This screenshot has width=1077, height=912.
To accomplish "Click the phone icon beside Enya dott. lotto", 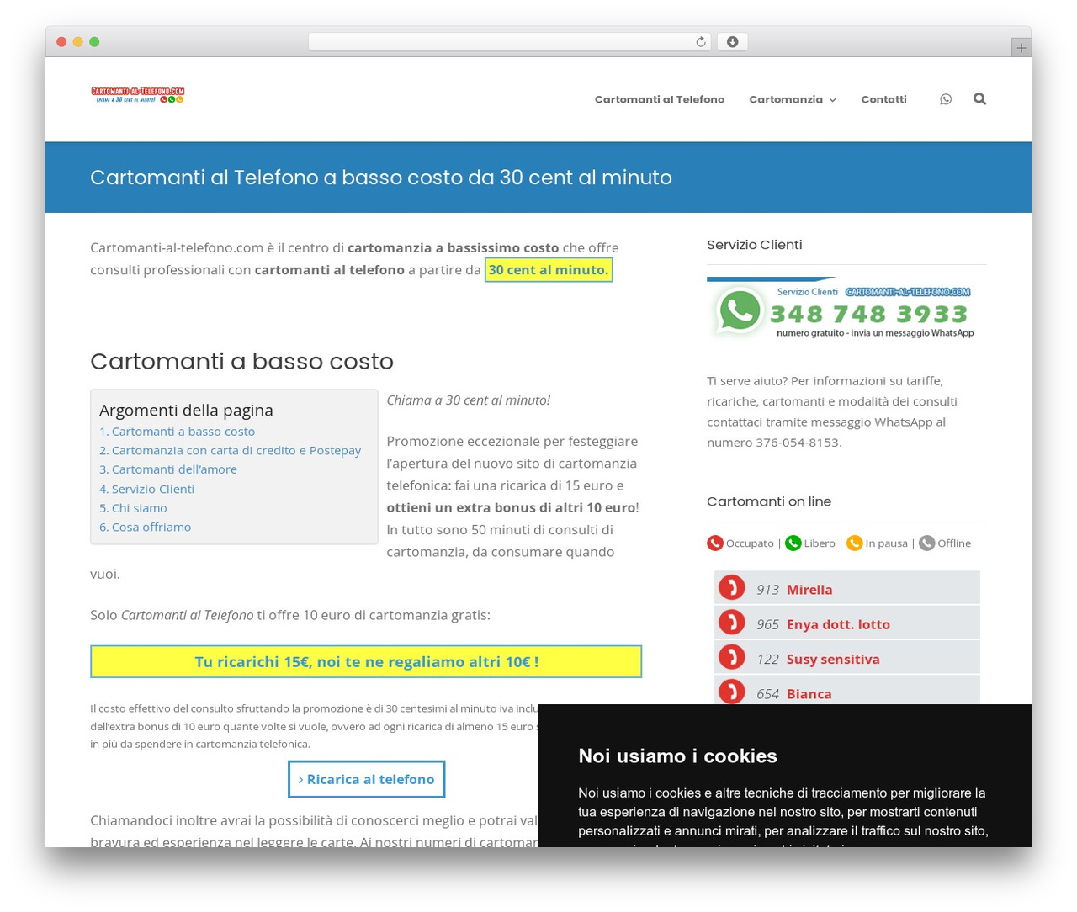I will point(732,623).
